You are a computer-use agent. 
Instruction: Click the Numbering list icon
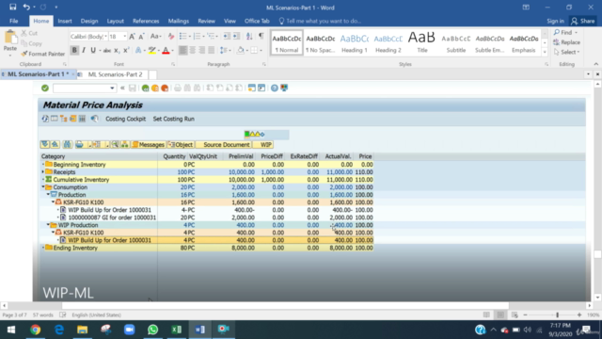click(197, 36)
